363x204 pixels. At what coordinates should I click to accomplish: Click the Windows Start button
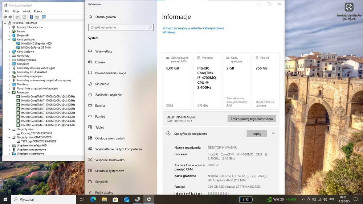(5, 199)
